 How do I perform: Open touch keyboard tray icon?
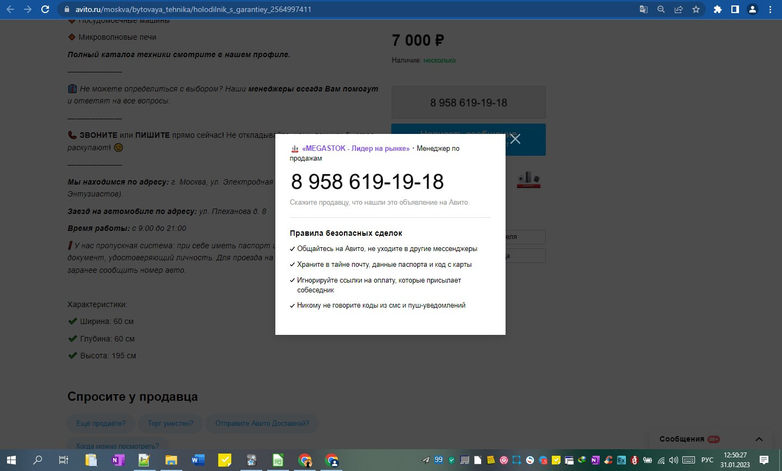(689, 460)
